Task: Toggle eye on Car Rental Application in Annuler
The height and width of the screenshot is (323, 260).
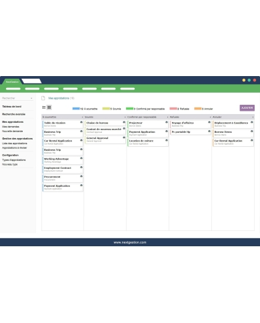Action: pos(252,140)
